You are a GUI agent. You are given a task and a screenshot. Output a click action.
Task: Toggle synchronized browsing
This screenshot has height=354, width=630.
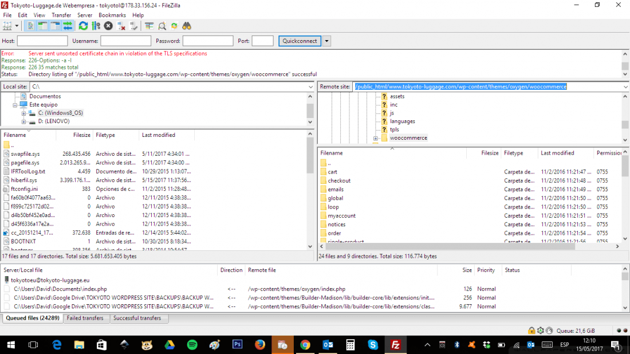coord(174,26)
